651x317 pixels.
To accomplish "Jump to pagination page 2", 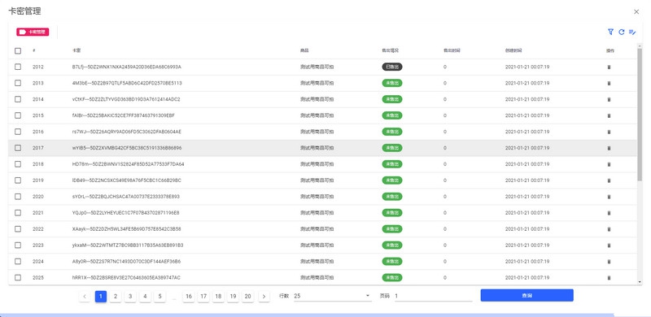I will (116, 296).
